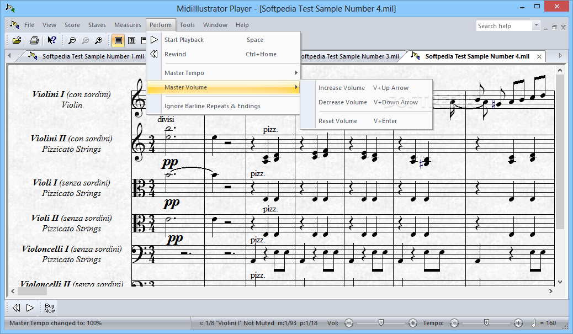
Task: Open the Tools menu
Action: click(187, 25)
